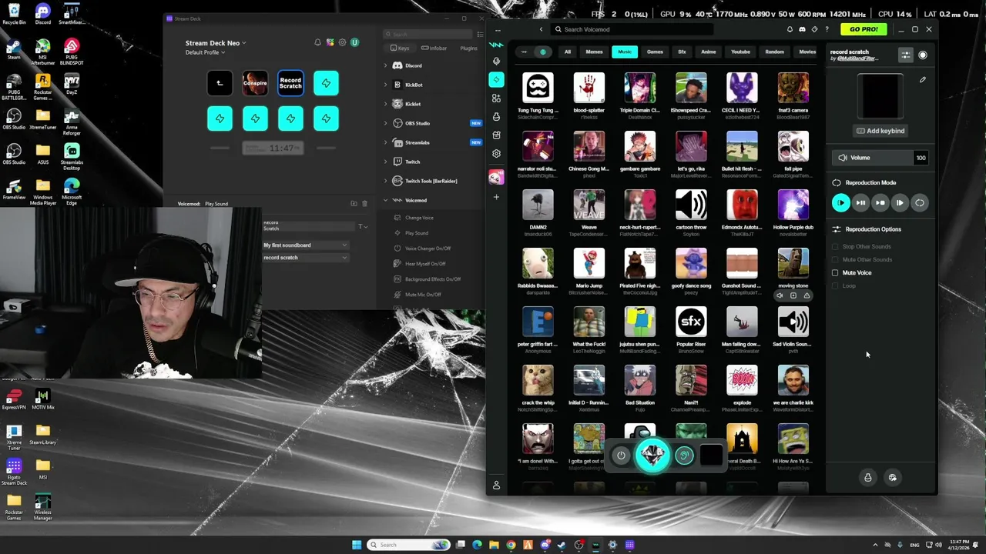This screenshot has height=554, width=986.
Task: Open the account profile icon in Voicemod sidebar
Action: [496, 486]
